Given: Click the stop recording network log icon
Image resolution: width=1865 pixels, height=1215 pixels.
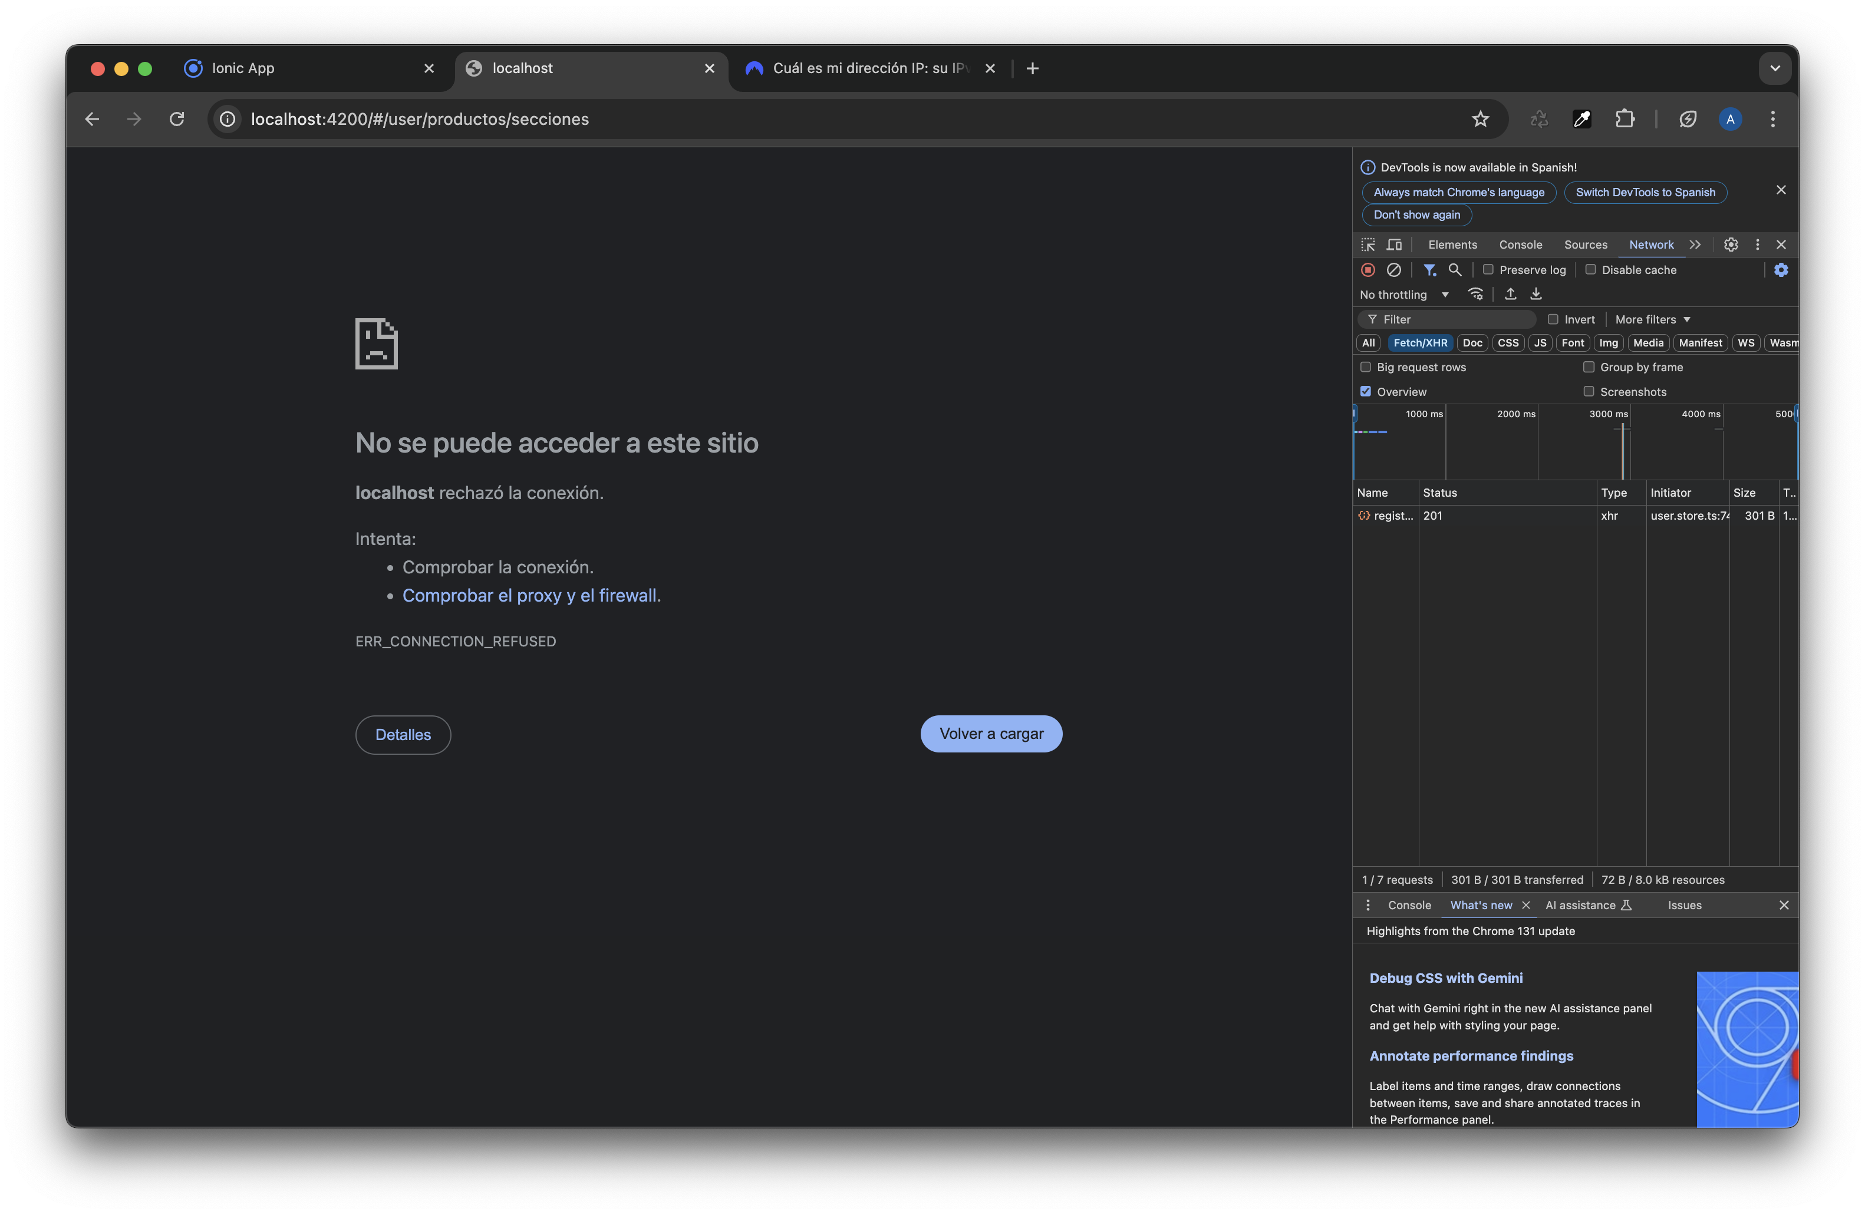Looking at the screenshot, I should click(x=1368, y=269).
